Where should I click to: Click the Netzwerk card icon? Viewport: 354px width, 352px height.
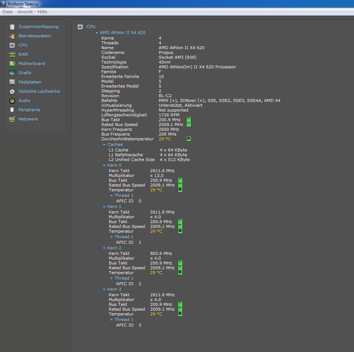click(12, 119)
